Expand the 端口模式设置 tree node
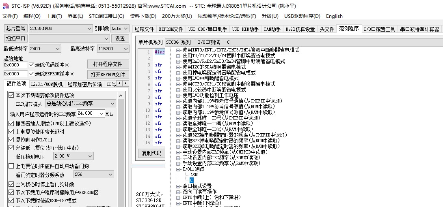Image resolution: width=443 pixels, height=207 pixels. coord(178,186)
